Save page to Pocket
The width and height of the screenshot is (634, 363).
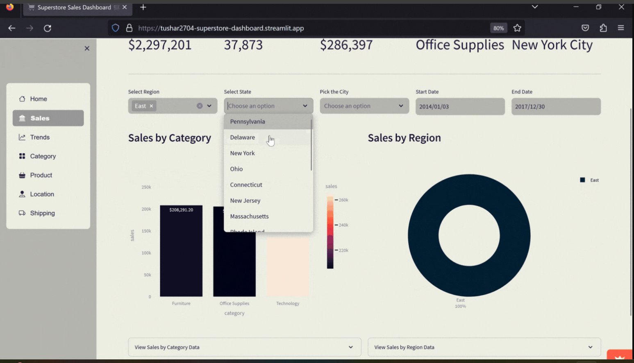(585, 28)
